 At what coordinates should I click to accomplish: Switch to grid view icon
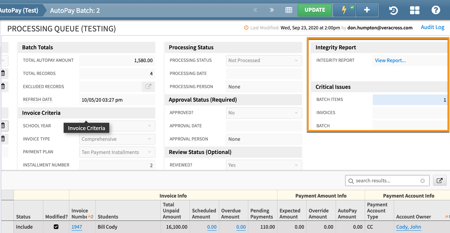tap(289, 10)
